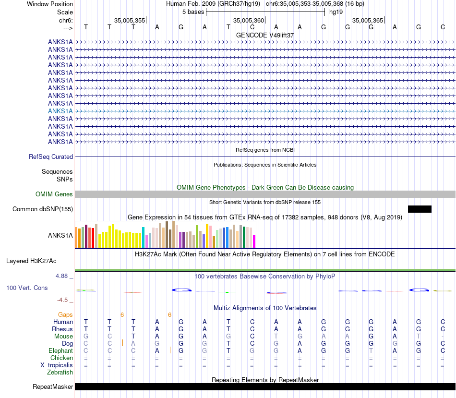Click the '5 bases' scale bar text
Screen dimensions: 456x398
[193, 12]
